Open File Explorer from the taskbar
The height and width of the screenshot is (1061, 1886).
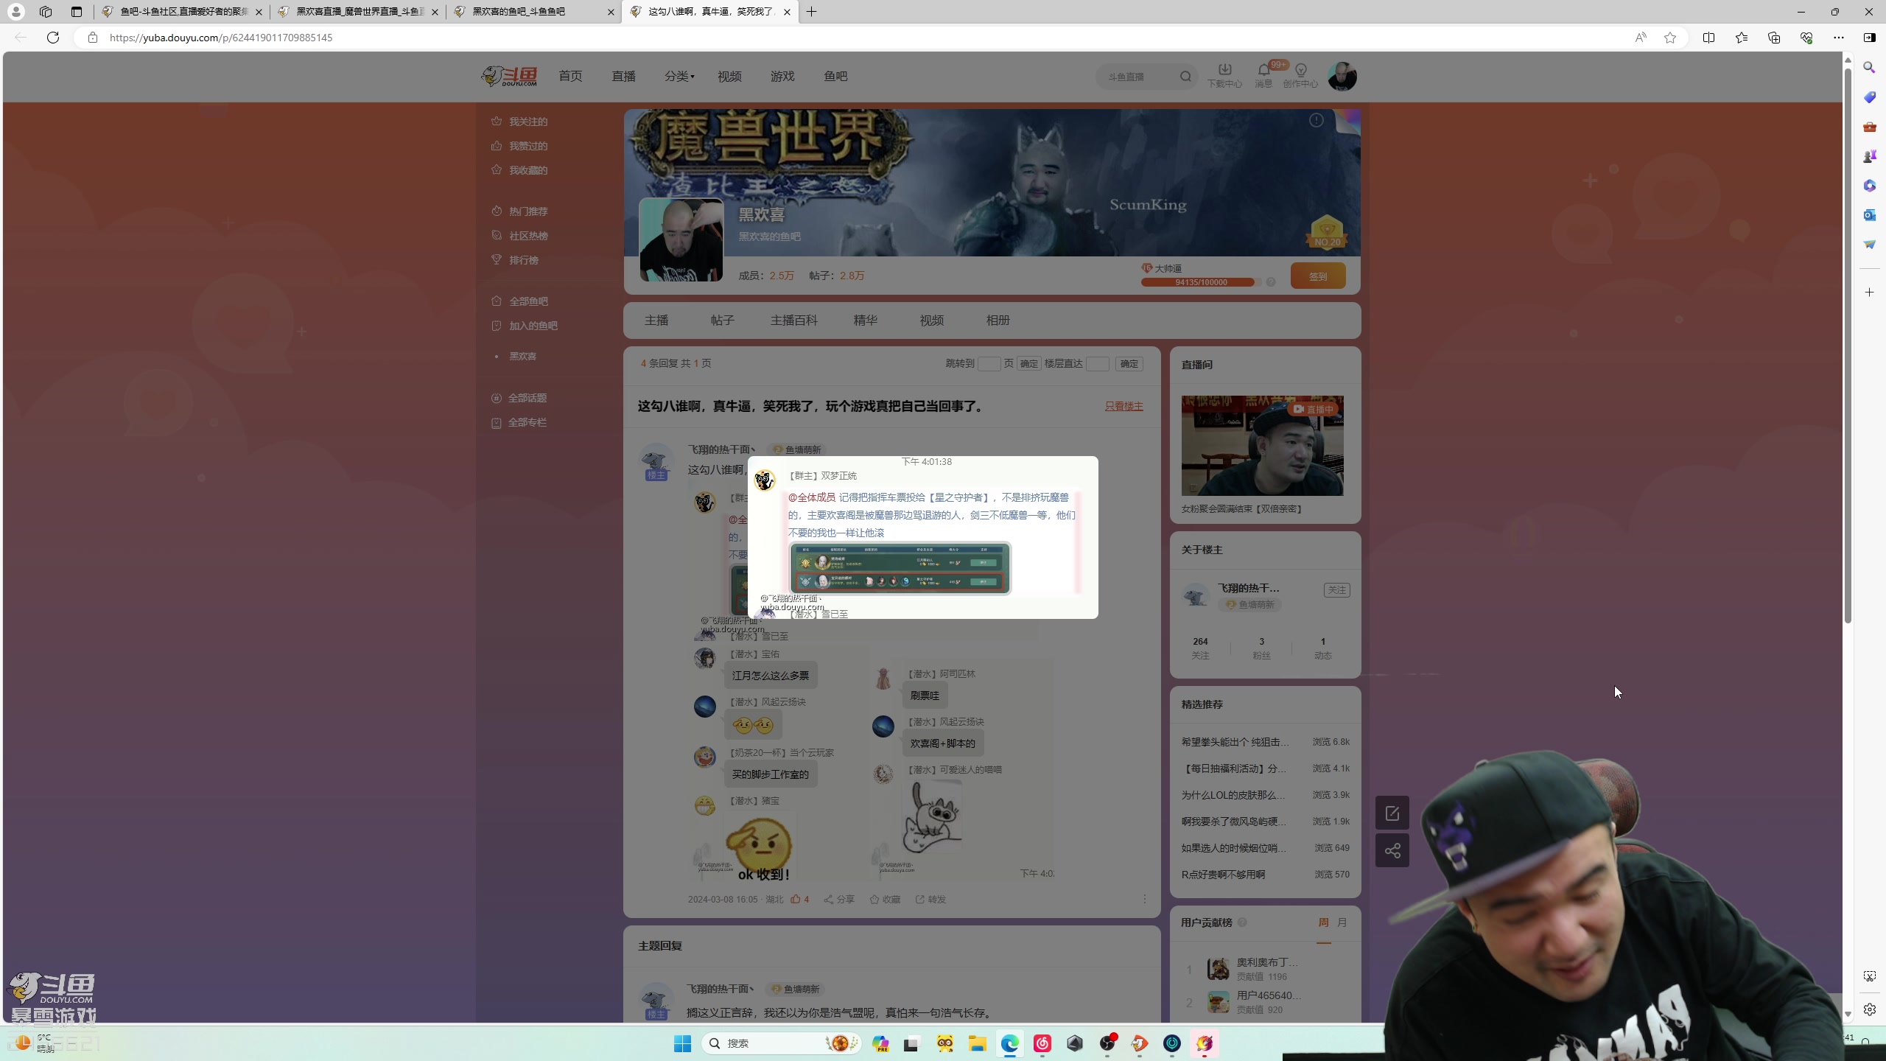[978, 1043]
